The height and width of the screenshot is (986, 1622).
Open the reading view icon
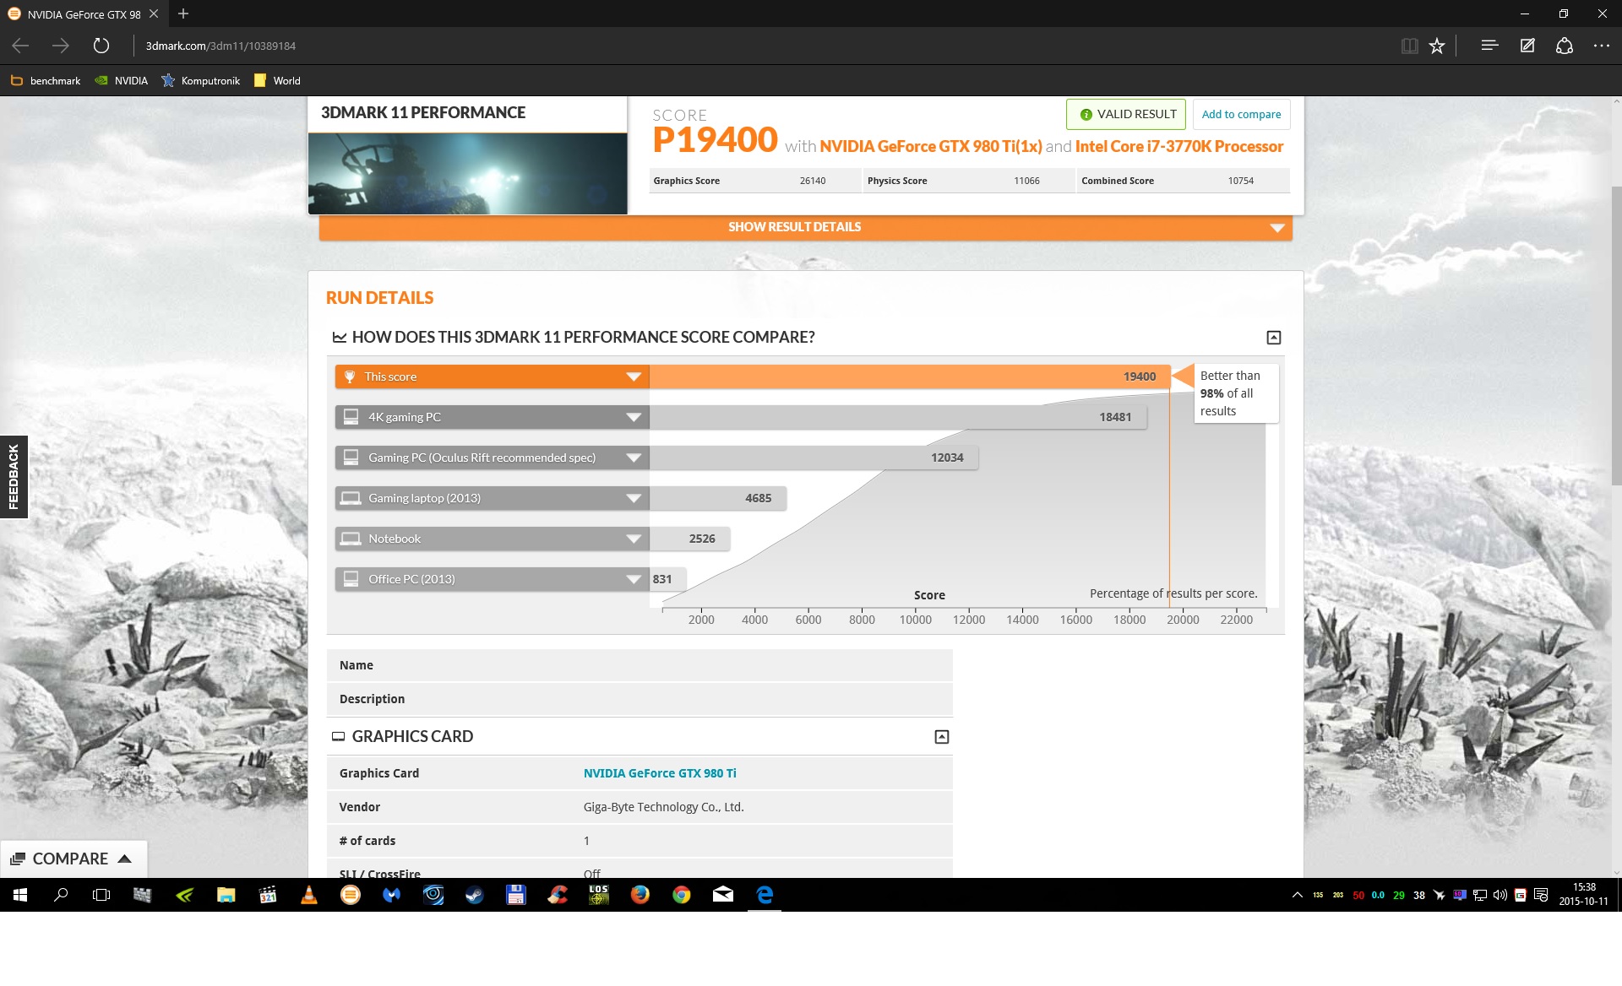click(1409, 46)
